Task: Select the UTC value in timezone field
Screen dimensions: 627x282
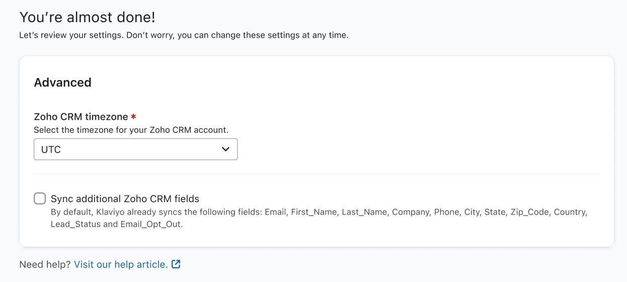Action: (51, 150)
